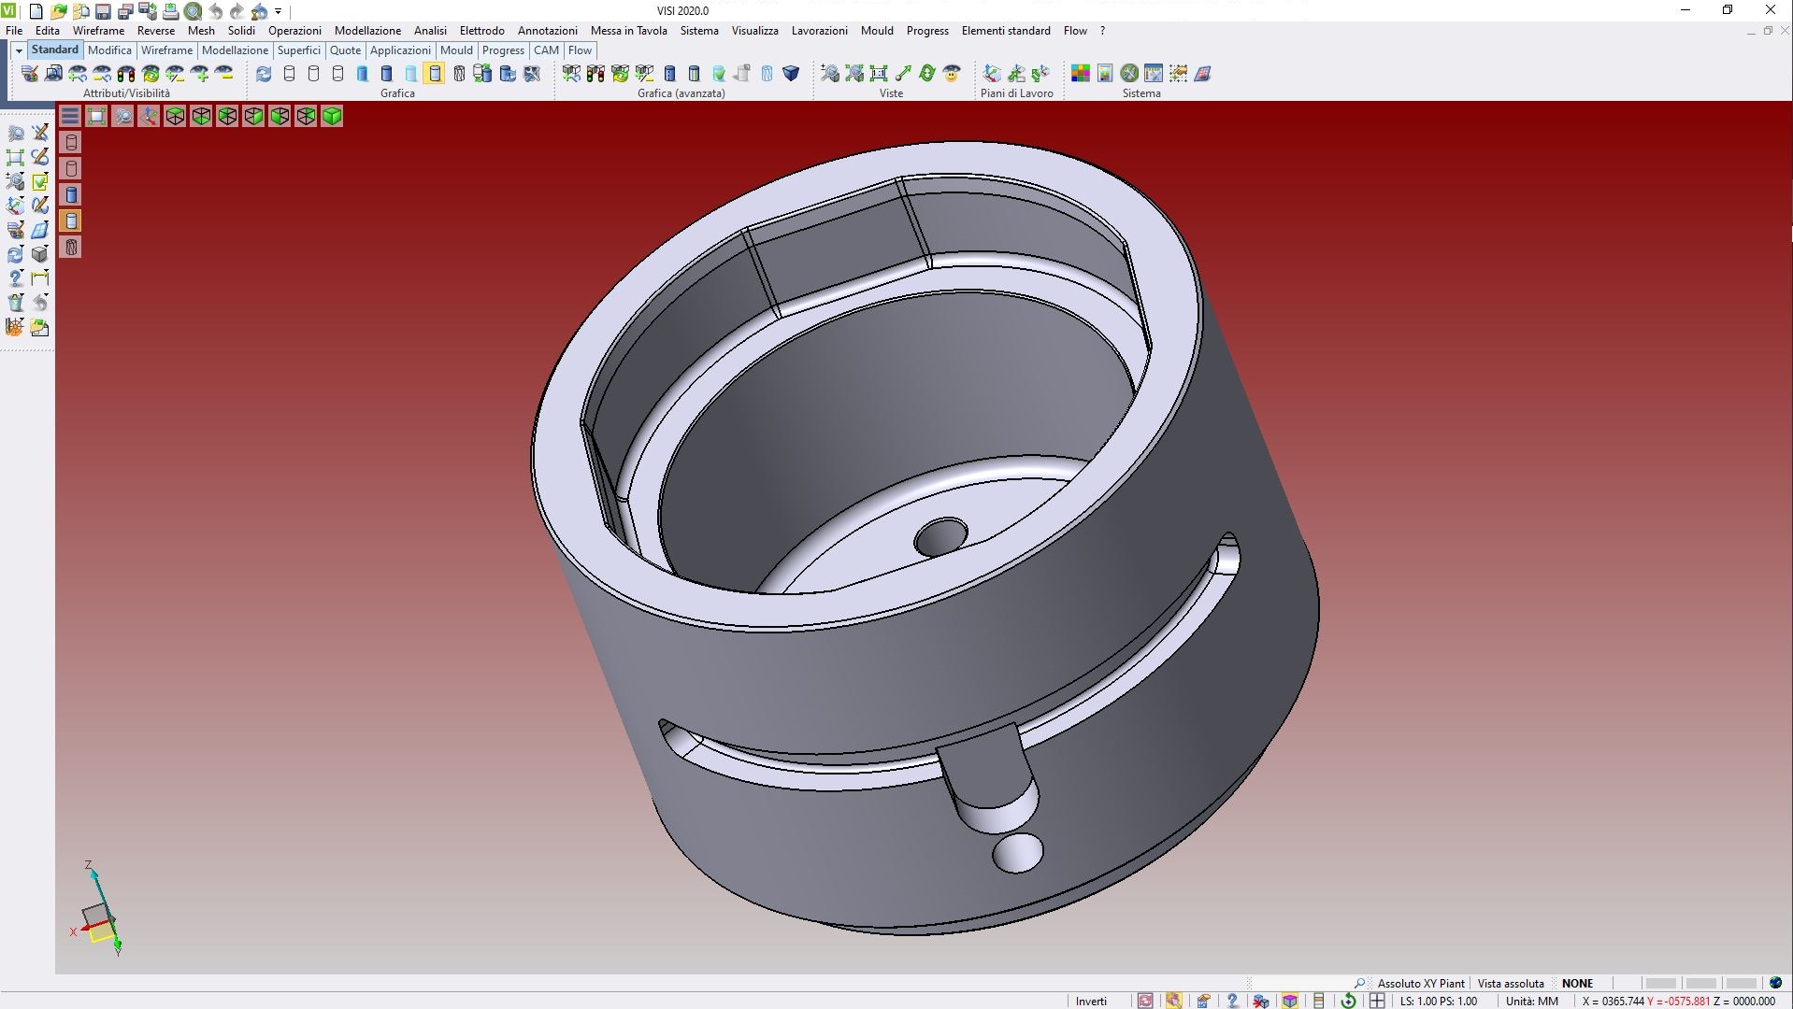The width and height of the screenshot is (1793, 1009).
Task: Click the Print icon in quick access toolbar
Action: click(x=171, y=11)
